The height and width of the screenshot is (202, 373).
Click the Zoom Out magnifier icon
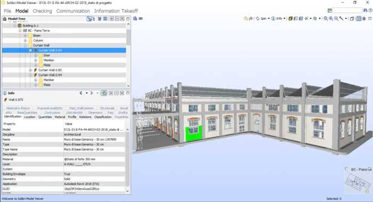point(336,19)
